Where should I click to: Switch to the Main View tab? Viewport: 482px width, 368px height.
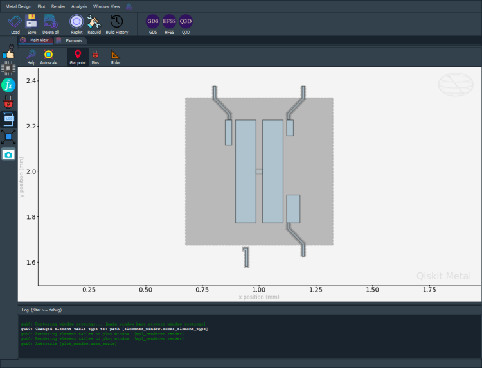[x=35, y=40]
